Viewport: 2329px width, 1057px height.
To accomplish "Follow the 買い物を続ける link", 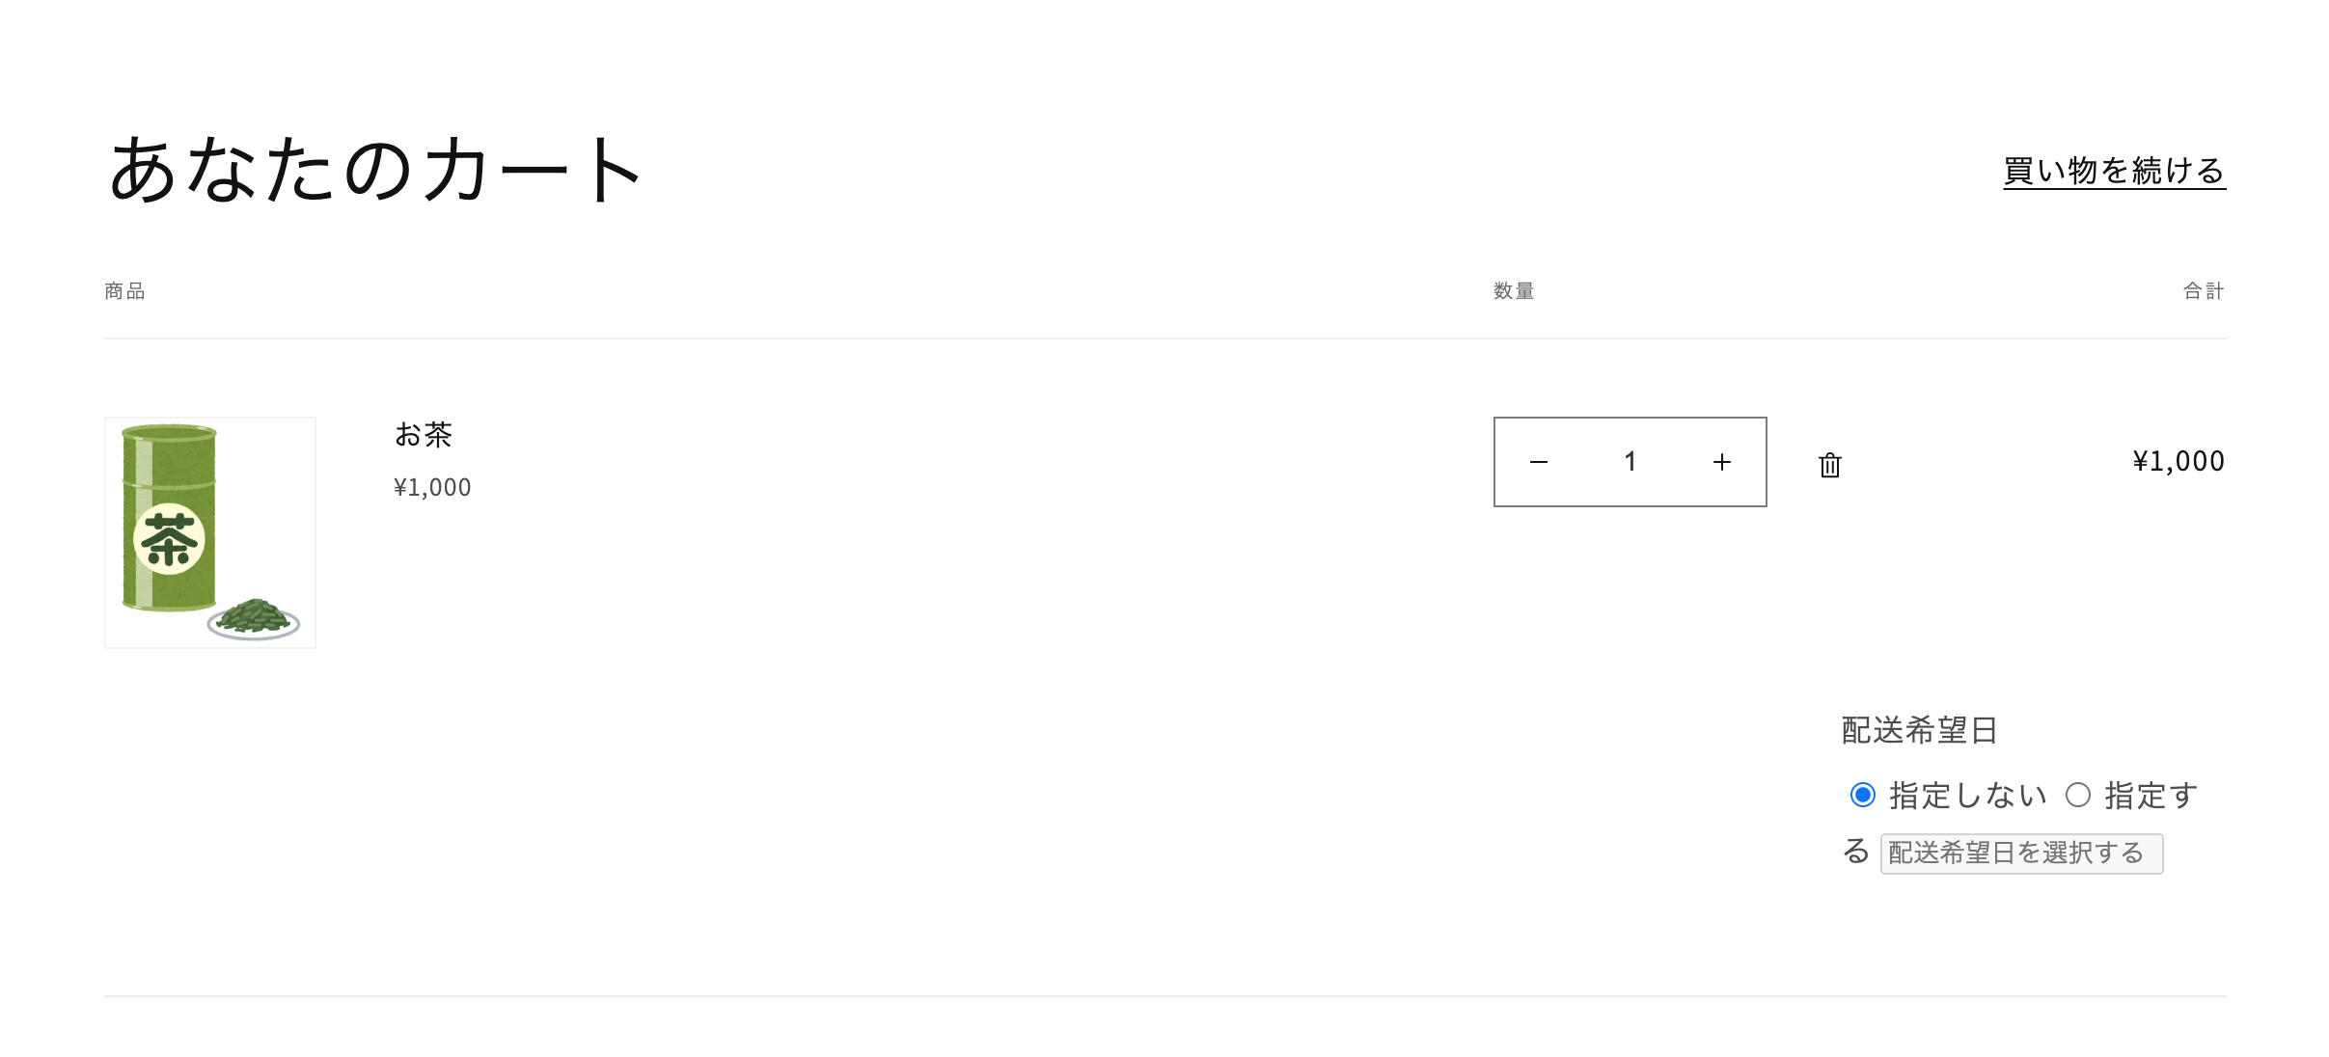I will [x=2114, y=171].
